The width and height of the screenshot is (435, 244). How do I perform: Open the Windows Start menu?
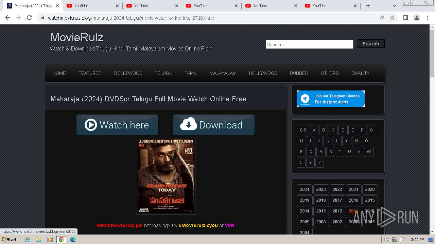[10, 239]
